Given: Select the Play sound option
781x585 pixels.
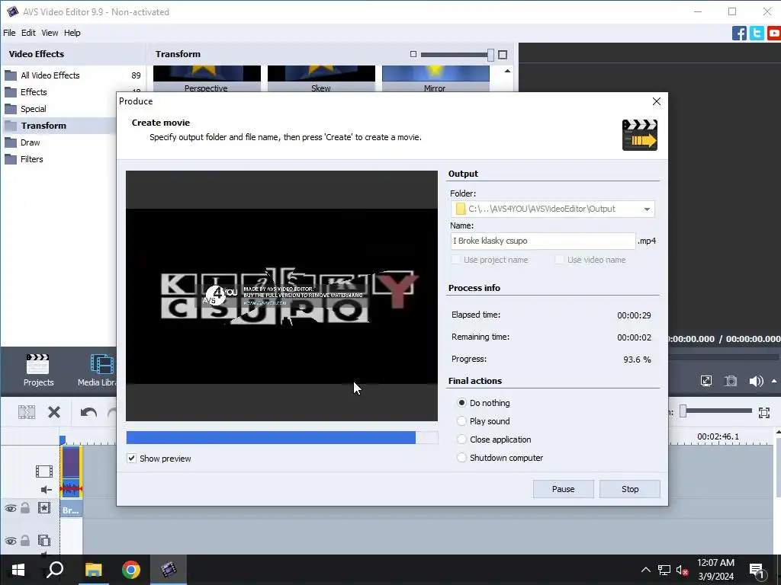Looking at the screenshot, I should 461,420.
